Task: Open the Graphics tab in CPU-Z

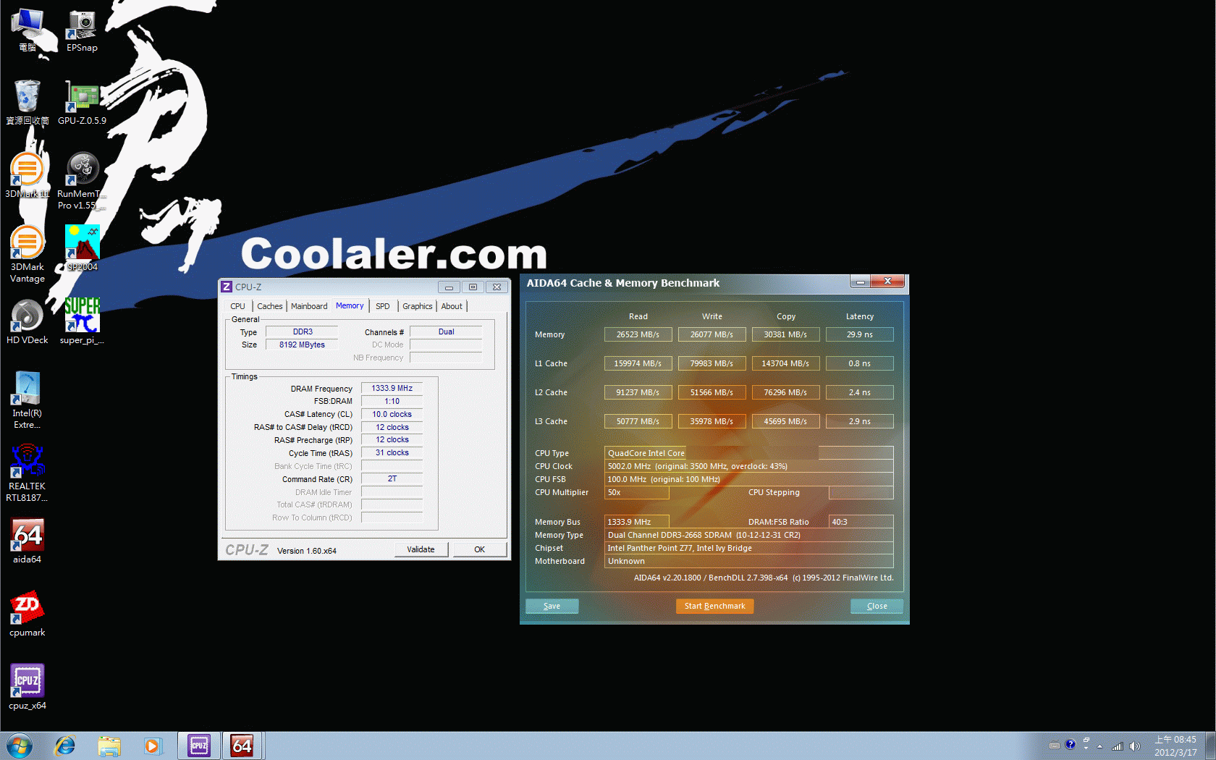Action: [x=418, y=306]
